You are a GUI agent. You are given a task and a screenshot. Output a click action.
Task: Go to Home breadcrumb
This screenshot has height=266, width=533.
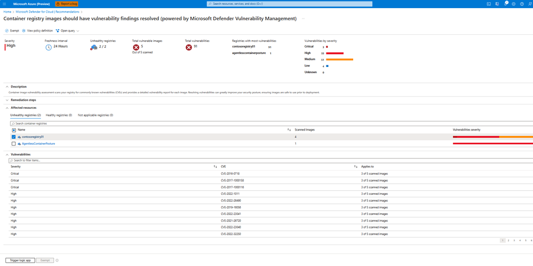[7, 12]
